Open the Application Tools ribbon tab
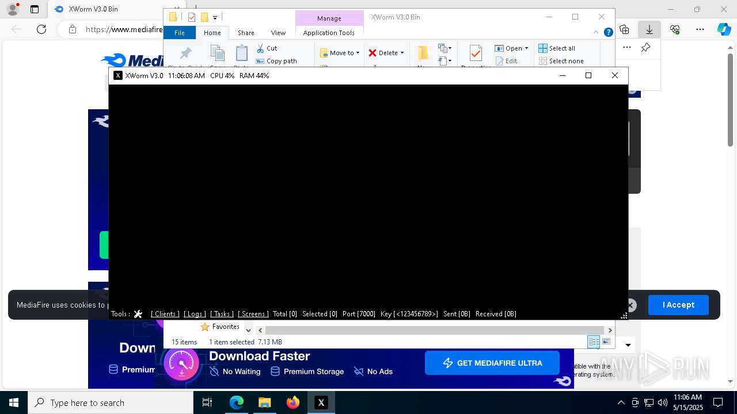The image size is (737, 414). click(x=329, y=33)
